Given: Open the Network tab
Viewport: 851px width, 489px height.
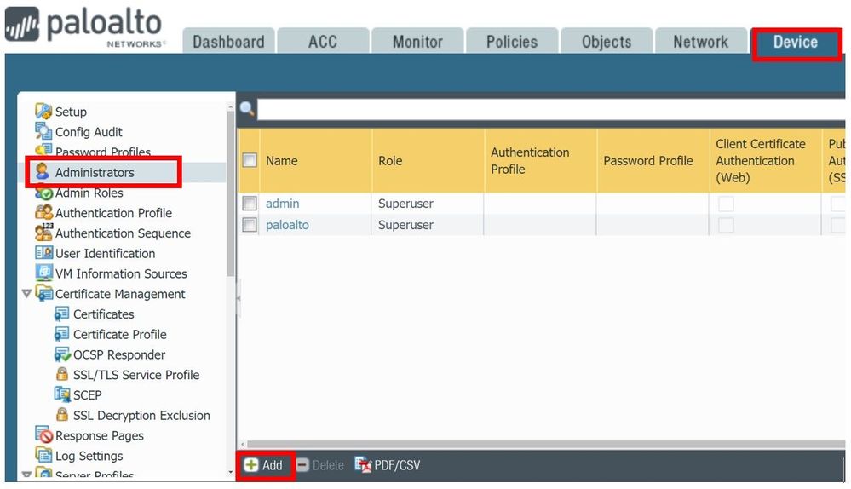Looking at the screenshot, I should point(701,41).
